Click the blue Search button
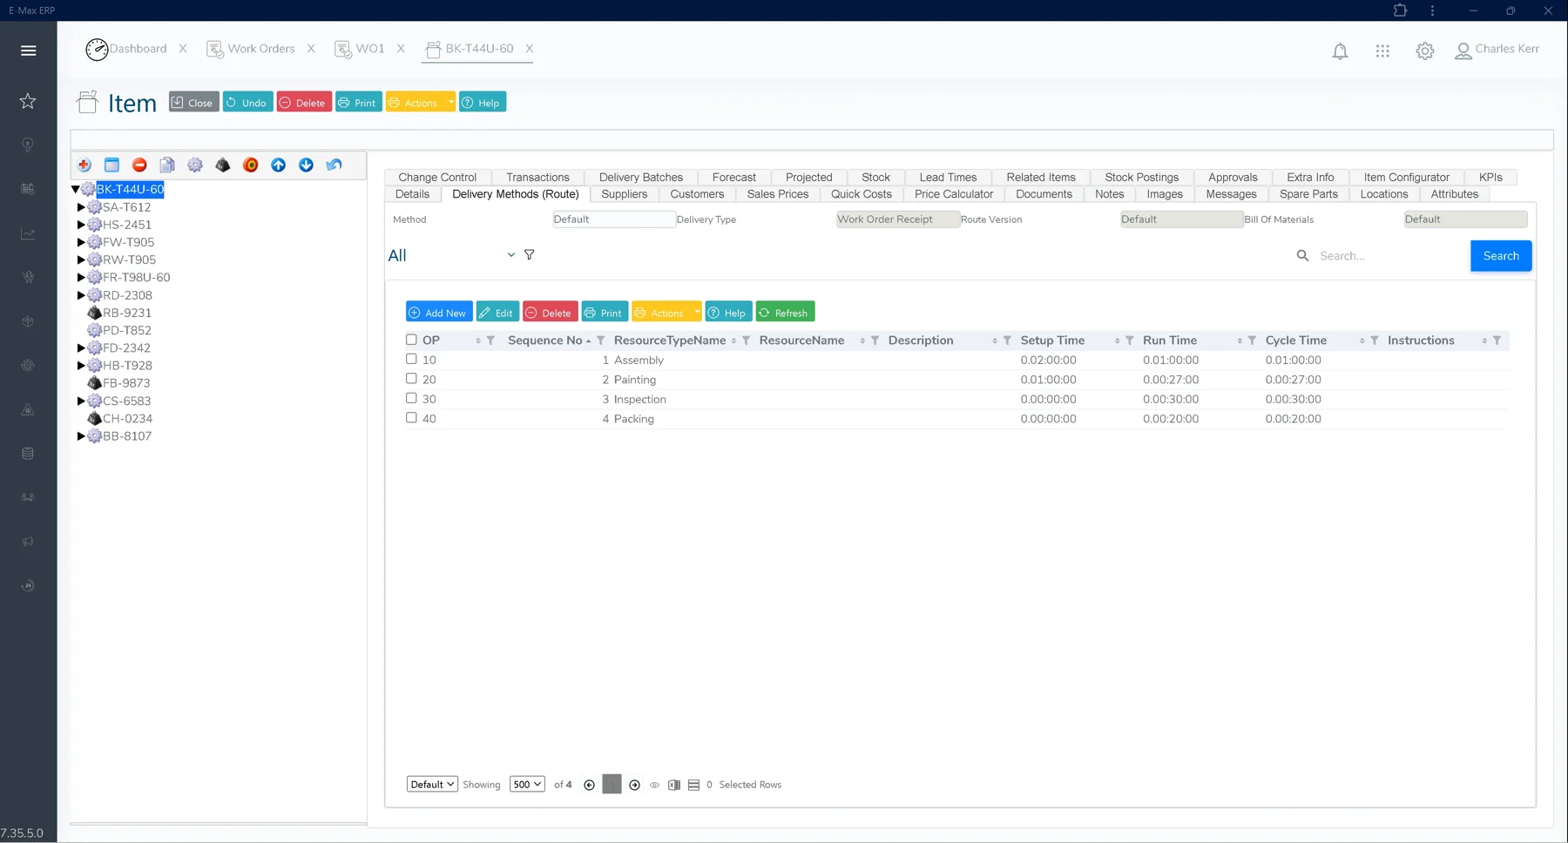 (x=1501, y=255)
